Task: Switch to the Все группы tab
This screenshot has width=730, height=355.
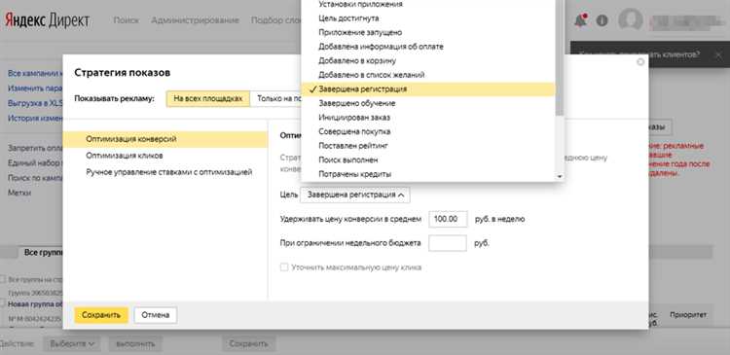Action: pos(44,253)
